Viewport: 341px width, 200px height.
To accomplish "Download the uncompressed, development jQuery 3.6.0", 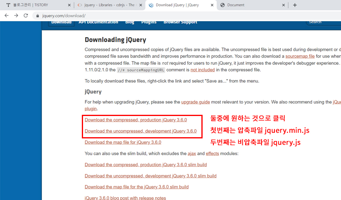I will [x=141, y=131].
